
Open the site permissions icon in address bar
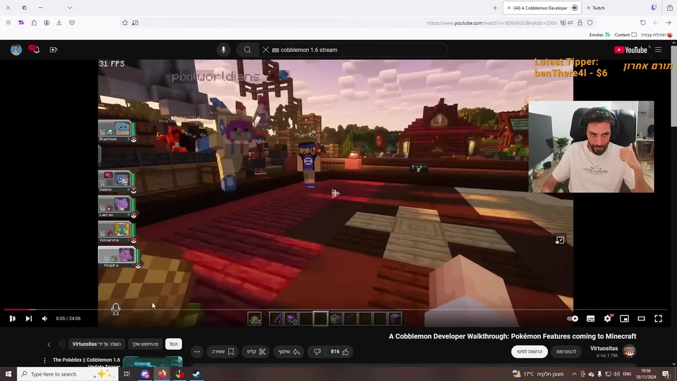pos(571,23)
